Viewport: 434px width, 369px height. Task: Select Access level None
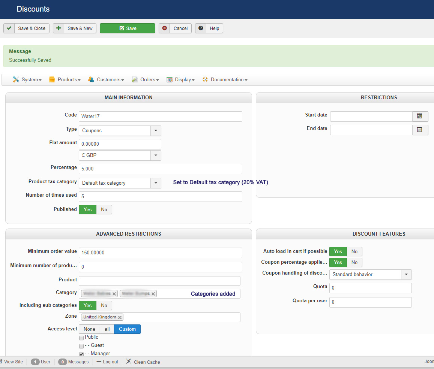(x=89, y=329)
